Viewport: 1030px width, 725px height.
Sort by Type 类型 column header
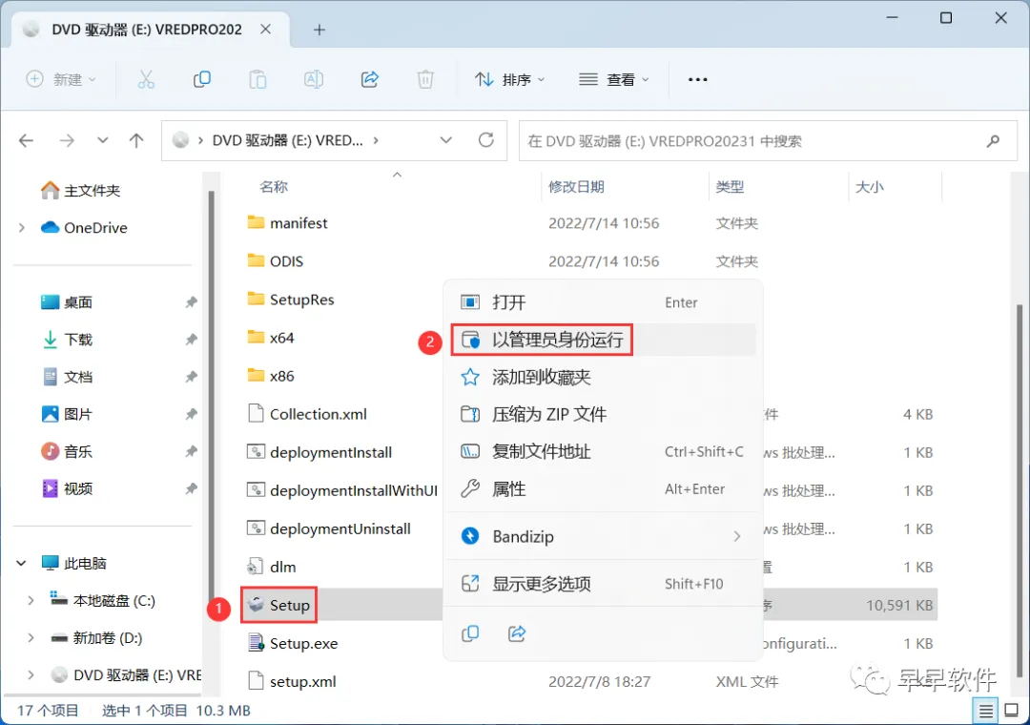click(x=730, y=187)
